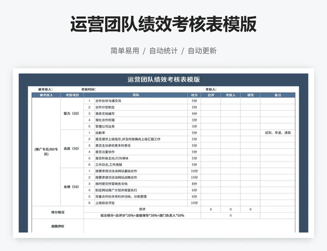Select the 按要求成功洽谈网站基础合作 cell
Image resolution: width=327 pixels, height=251 pixels.
(x=141, y=171)
